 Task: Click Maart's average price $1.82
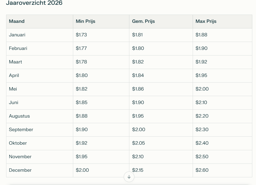(x=138, y=62)
